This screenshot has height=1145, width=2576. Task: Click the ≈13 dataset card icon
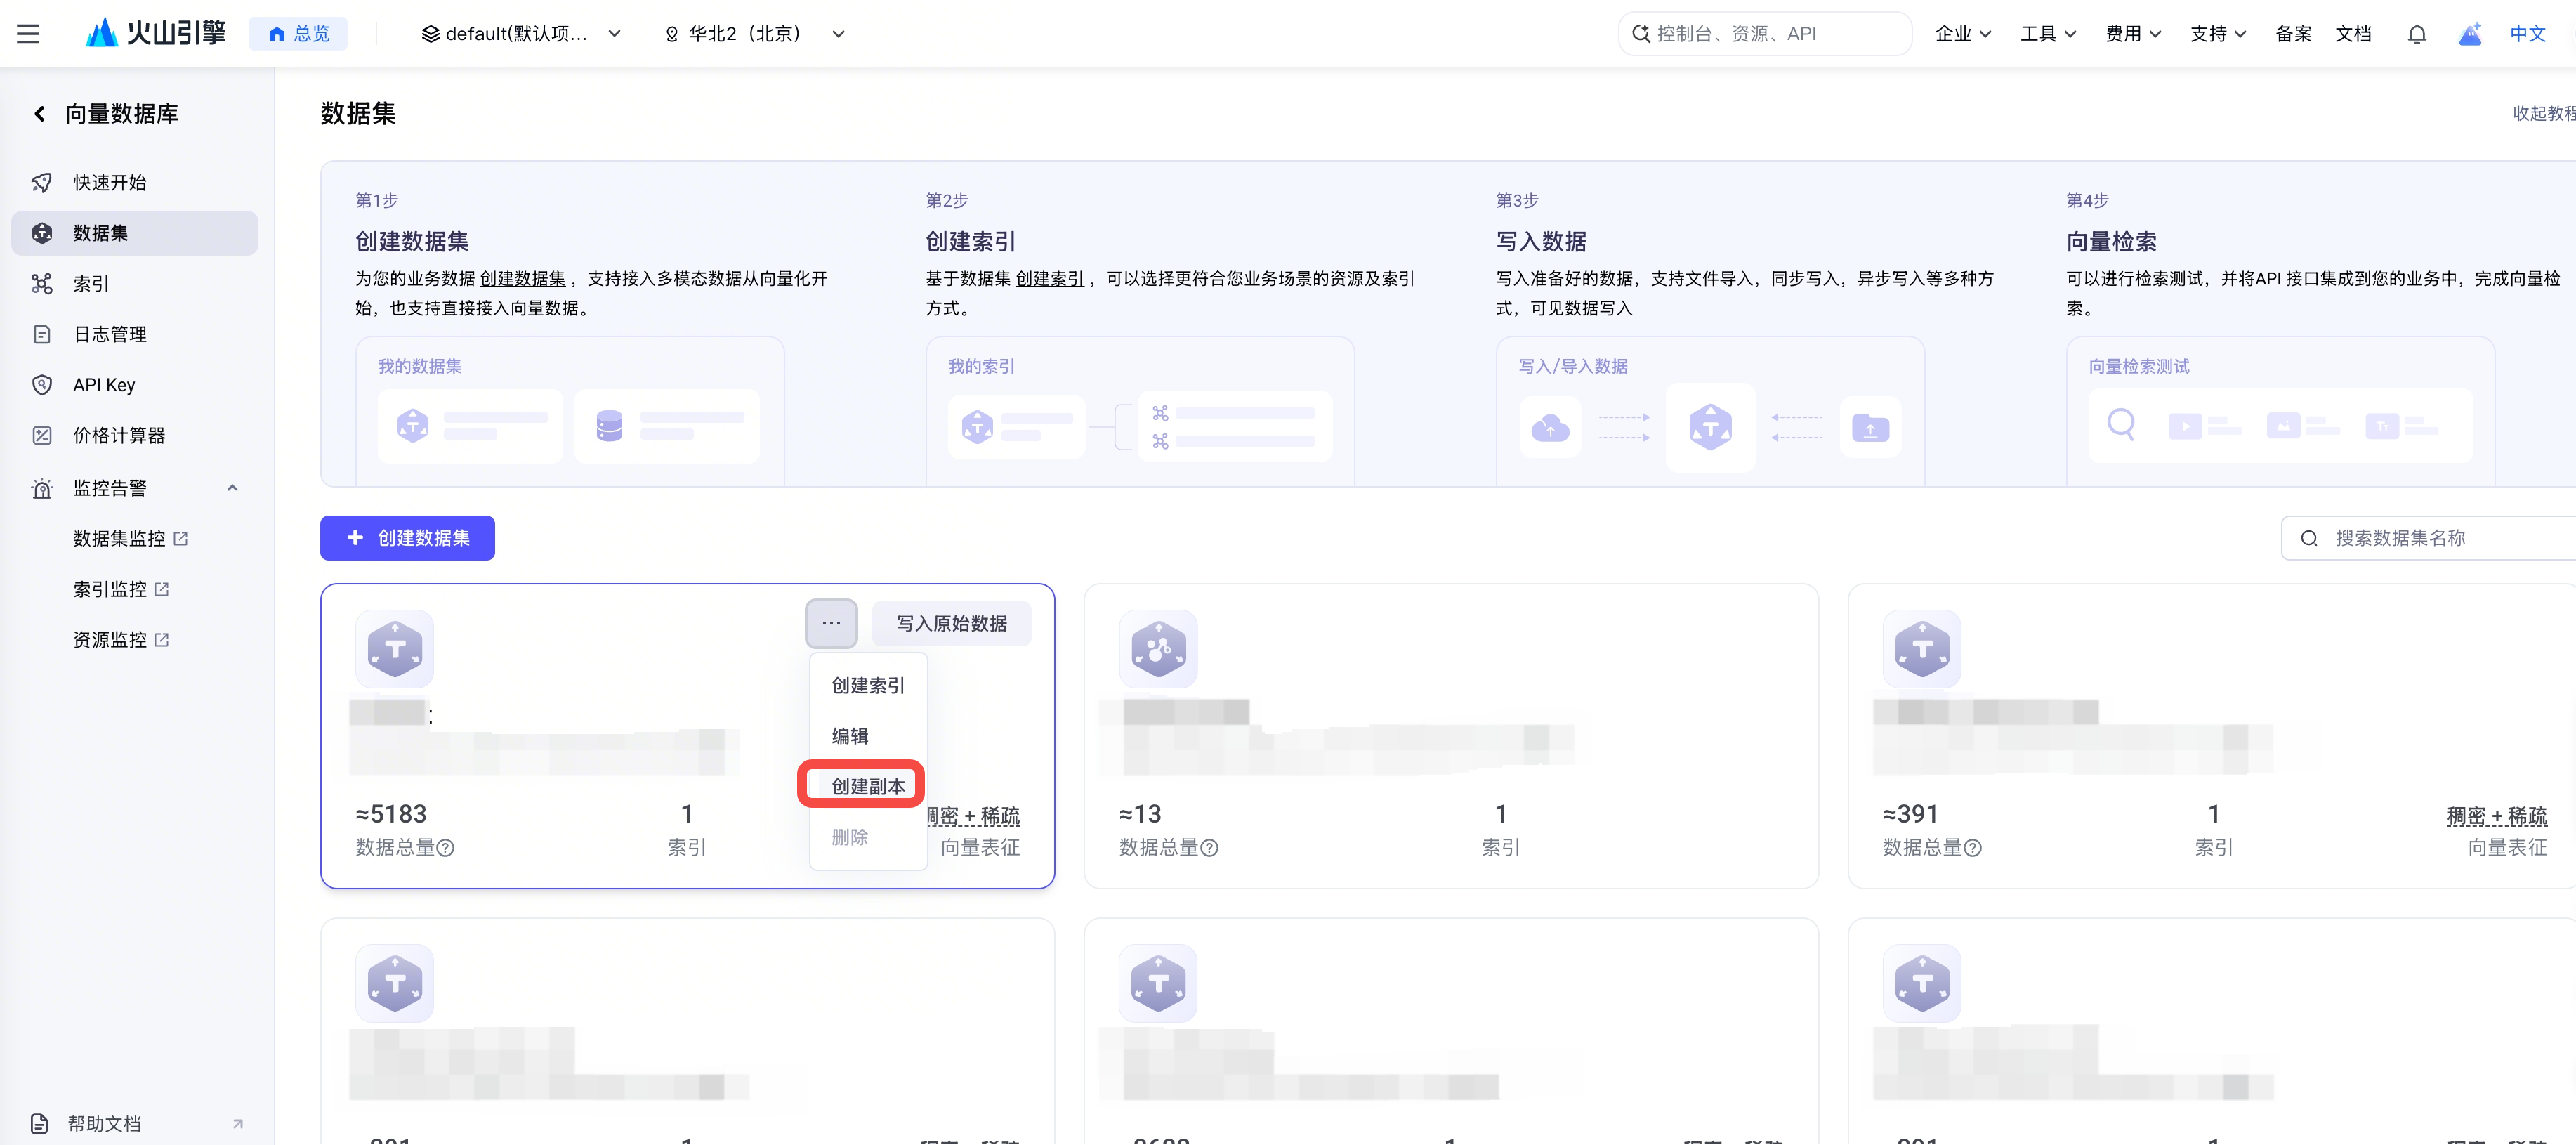coord(1158,649)
